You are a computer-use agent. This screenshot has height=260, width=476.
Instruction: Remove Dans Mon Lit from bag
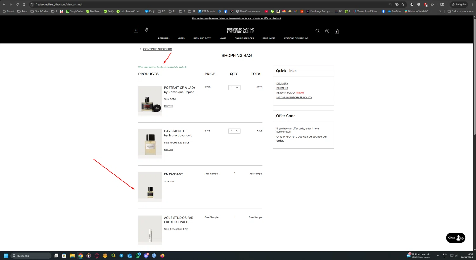point(169,150)
